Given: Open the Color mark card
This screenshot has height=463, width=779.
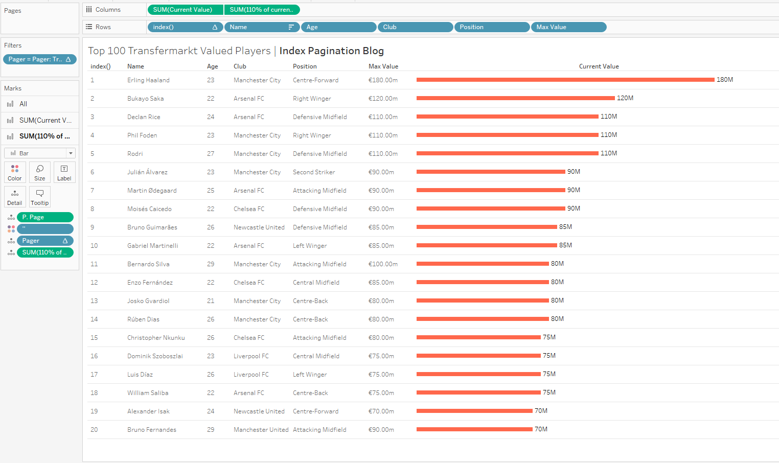Looking at the screenshot, I should (15, 172).
